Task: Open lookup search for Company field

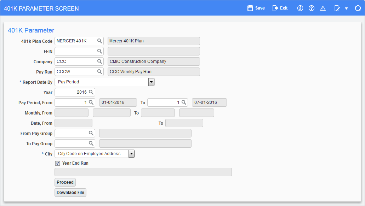Action: 99,61
